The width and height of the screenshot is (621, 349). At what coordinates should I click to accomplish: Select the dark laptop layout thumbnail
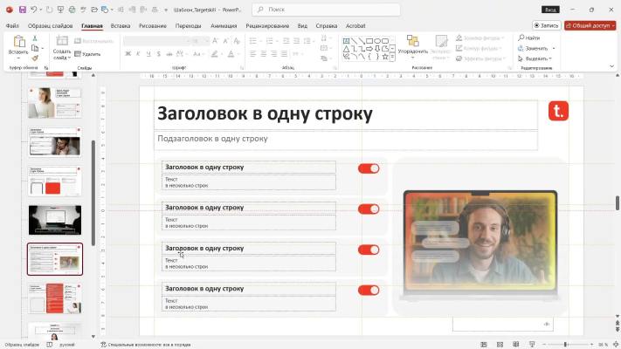click(x=55, y=220)
